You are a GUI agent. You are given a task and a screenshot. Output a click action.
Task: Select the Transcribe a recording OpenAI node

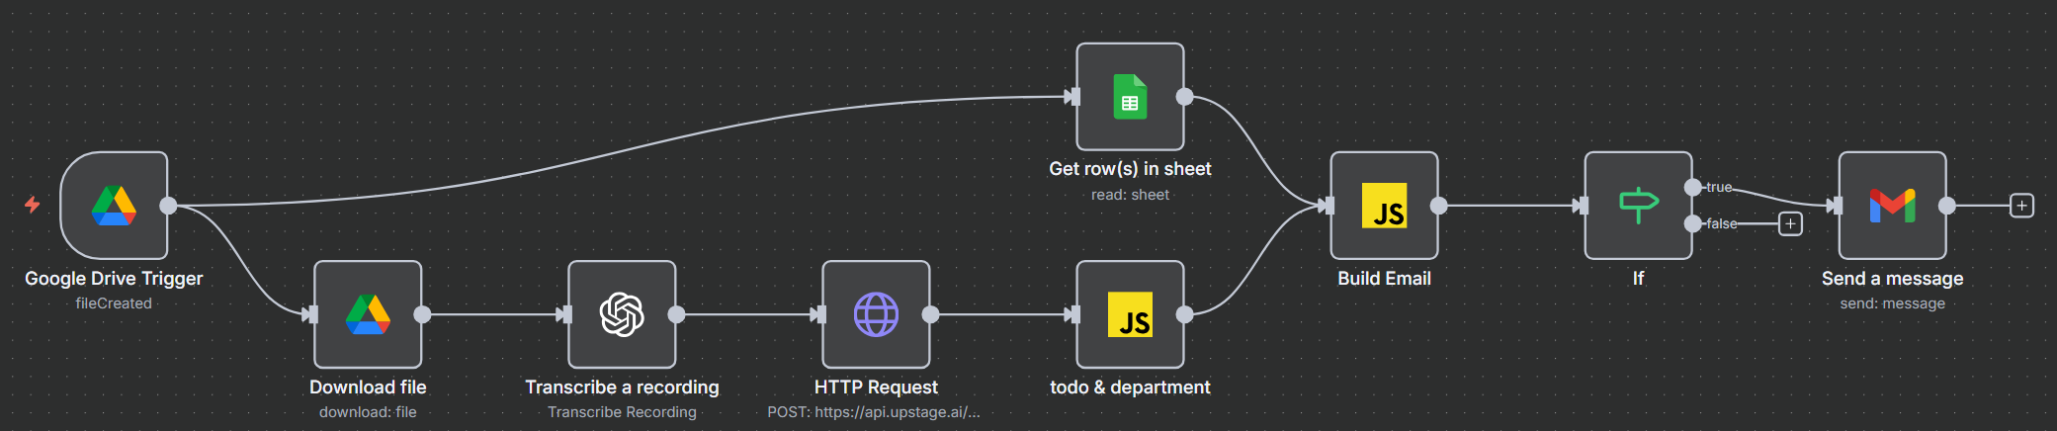point(622,314)
